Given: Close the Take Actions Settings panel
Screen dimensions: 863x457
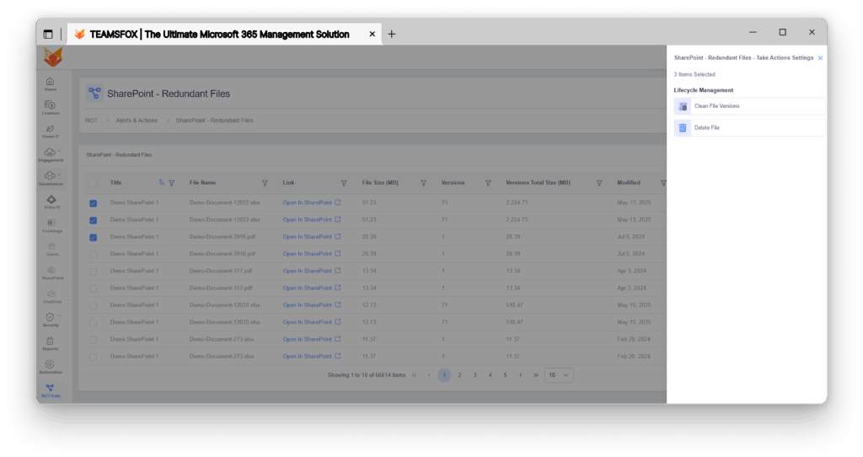Looking at the screenshot, I should (x=821, y=58).
